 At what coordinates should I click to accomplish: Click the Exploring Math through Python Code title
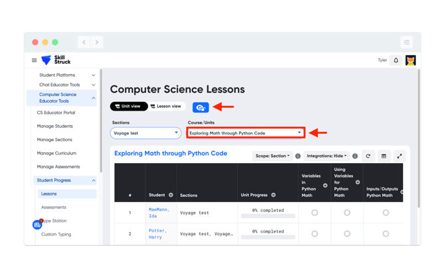click(171, 153)
